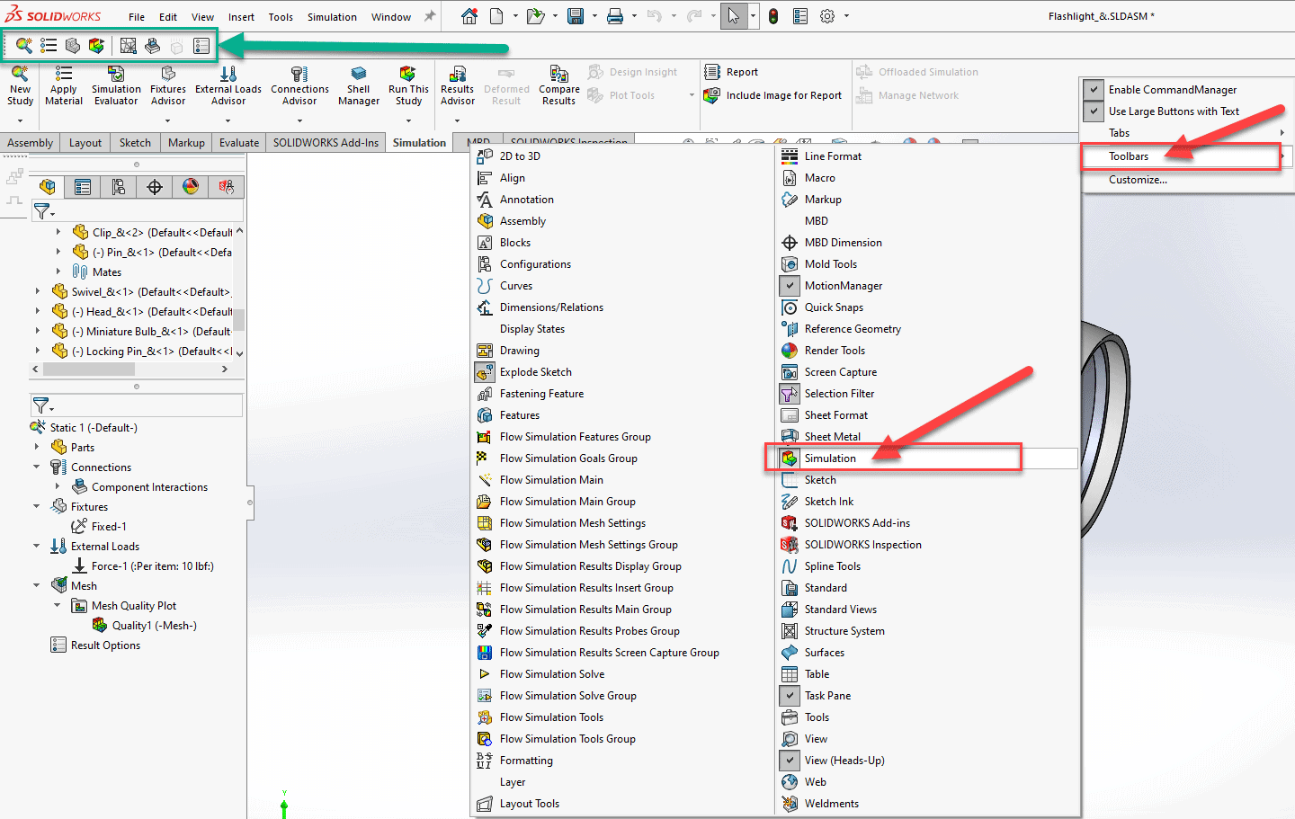Image resolution: width=1295 pixels, height=819 pixels.
Task: Expand Parts node in study tree
Action: pyautogui.click(x=36, y=447)
